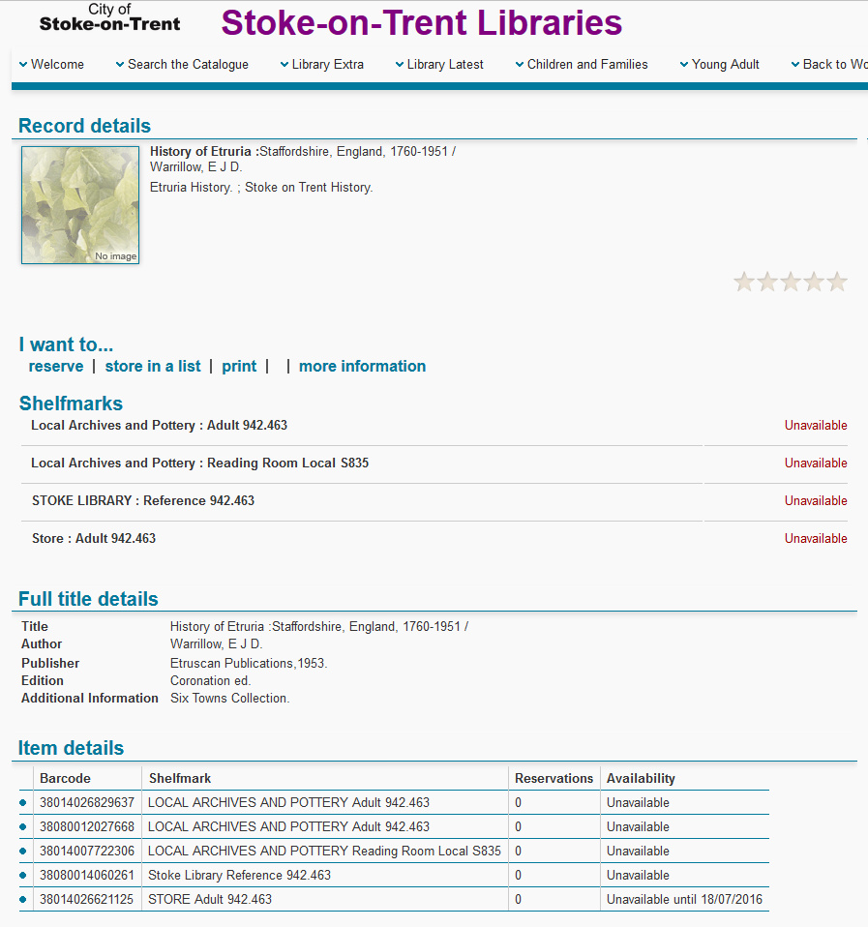This screenshot has width=868, height=927.
Task: Open the more information link
Action: coord(362,366)
